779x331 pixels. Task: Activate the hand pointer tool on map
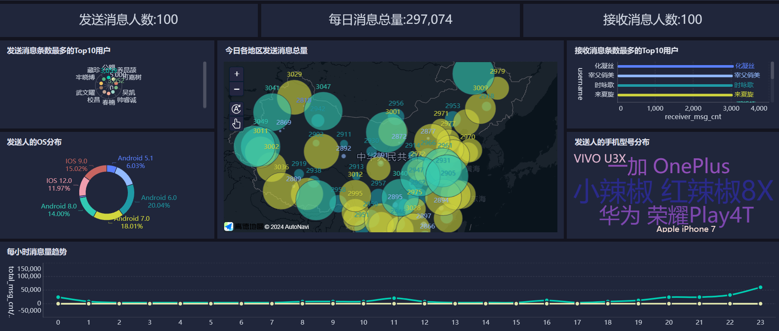tap(237, 124)
